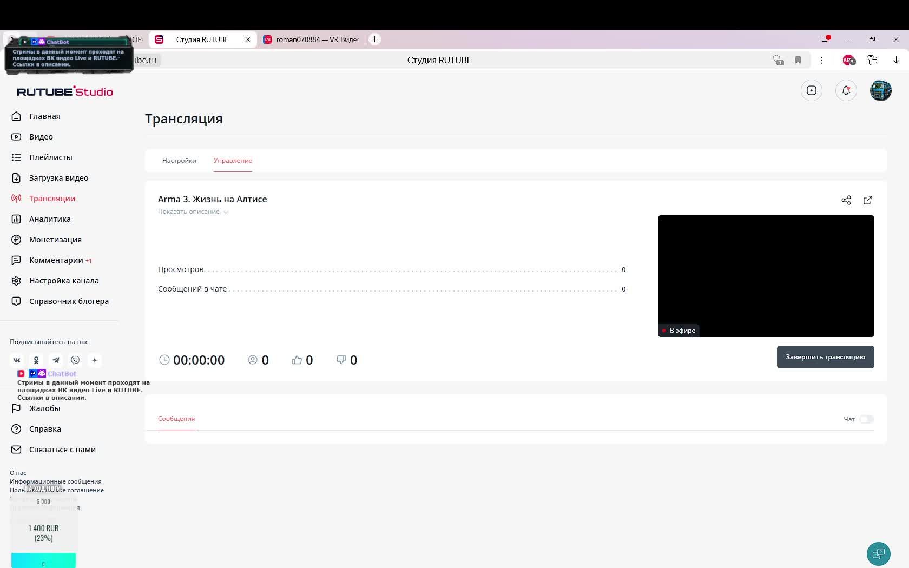Click the RUTUBE Studio logo
Screen dimensions: 909x568
[65, 91]
